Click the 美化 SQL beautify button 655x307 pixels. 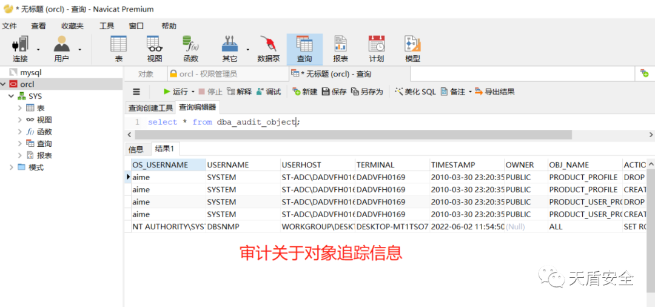(415, 92)
